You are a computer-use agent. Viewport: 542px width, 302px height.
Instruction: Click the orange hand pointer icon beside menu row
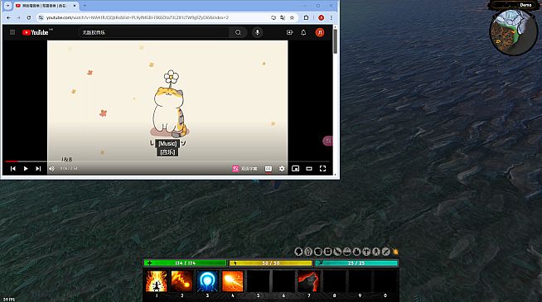pos(395,252)
